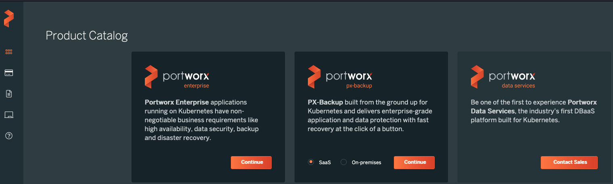Click the Portworx logo in the sidebar
This screenshot has width=613, height=184.
[9, 19]
